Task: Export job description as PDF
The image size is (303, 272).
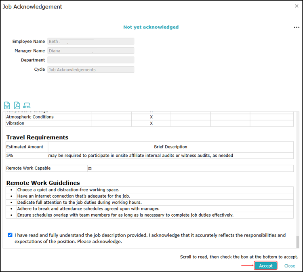Action: click(x=17, y=105)
